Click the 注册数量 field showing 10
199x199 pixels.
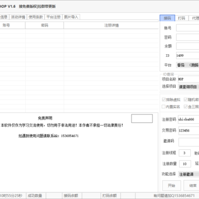[185, 164]
